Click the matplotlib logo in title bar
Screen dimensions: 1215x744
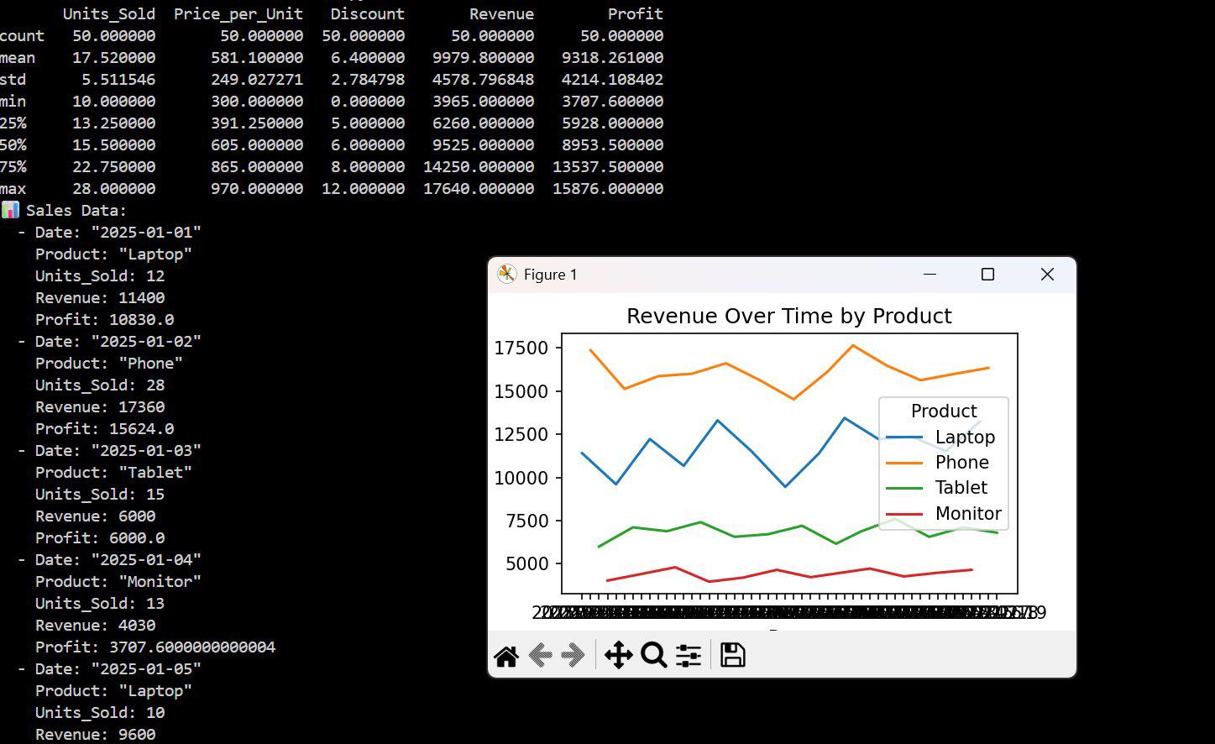[506, 275]
